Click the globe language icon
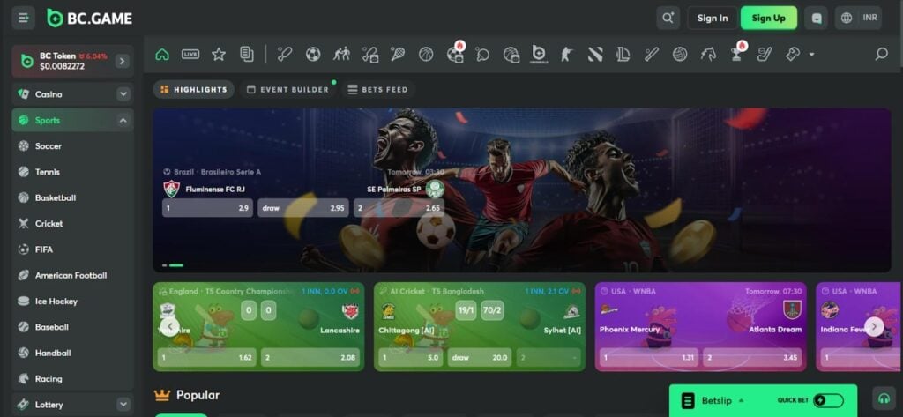The width and height of the screenshot is (903, 417). [846, 18]
